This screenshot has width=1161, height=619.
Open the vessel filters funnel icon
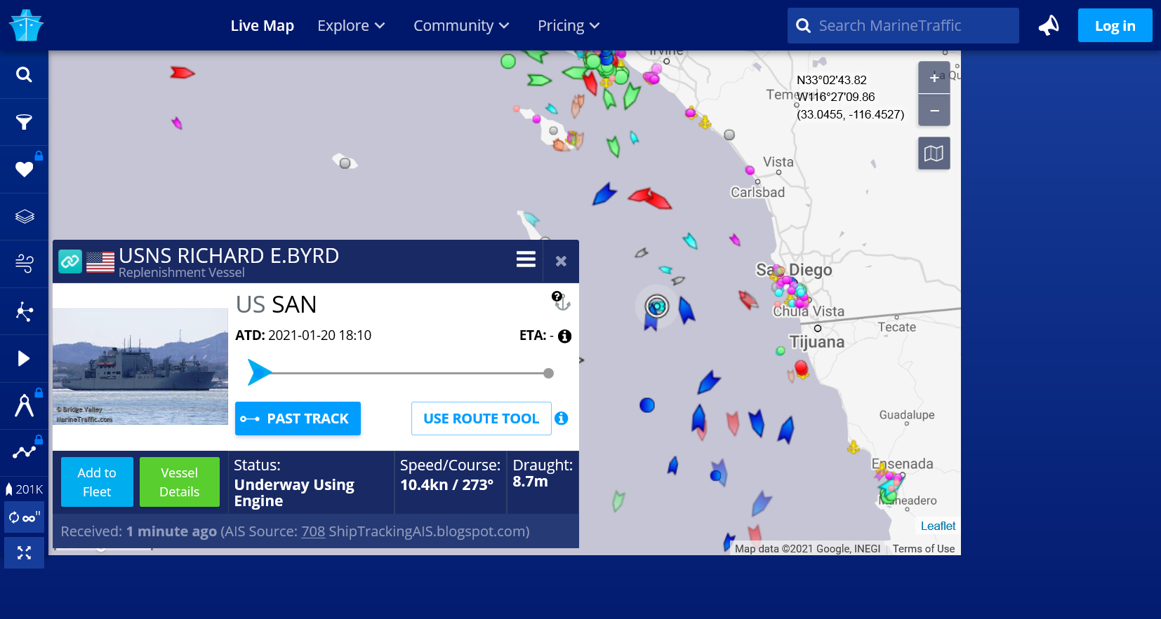[24, 122]
